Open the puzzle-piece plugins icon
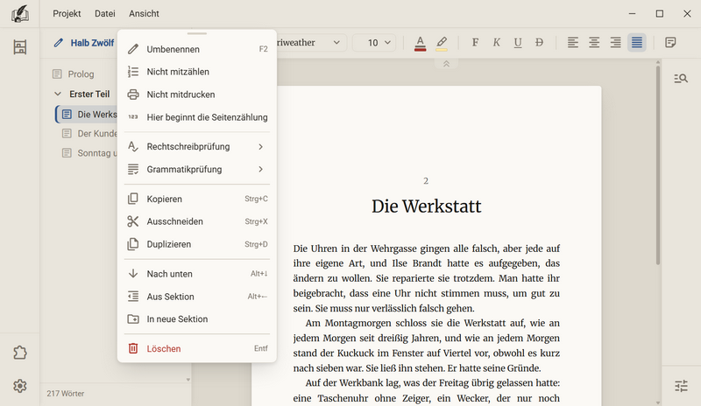The height and width of the screenshot is (406, 701). point(19,353)
